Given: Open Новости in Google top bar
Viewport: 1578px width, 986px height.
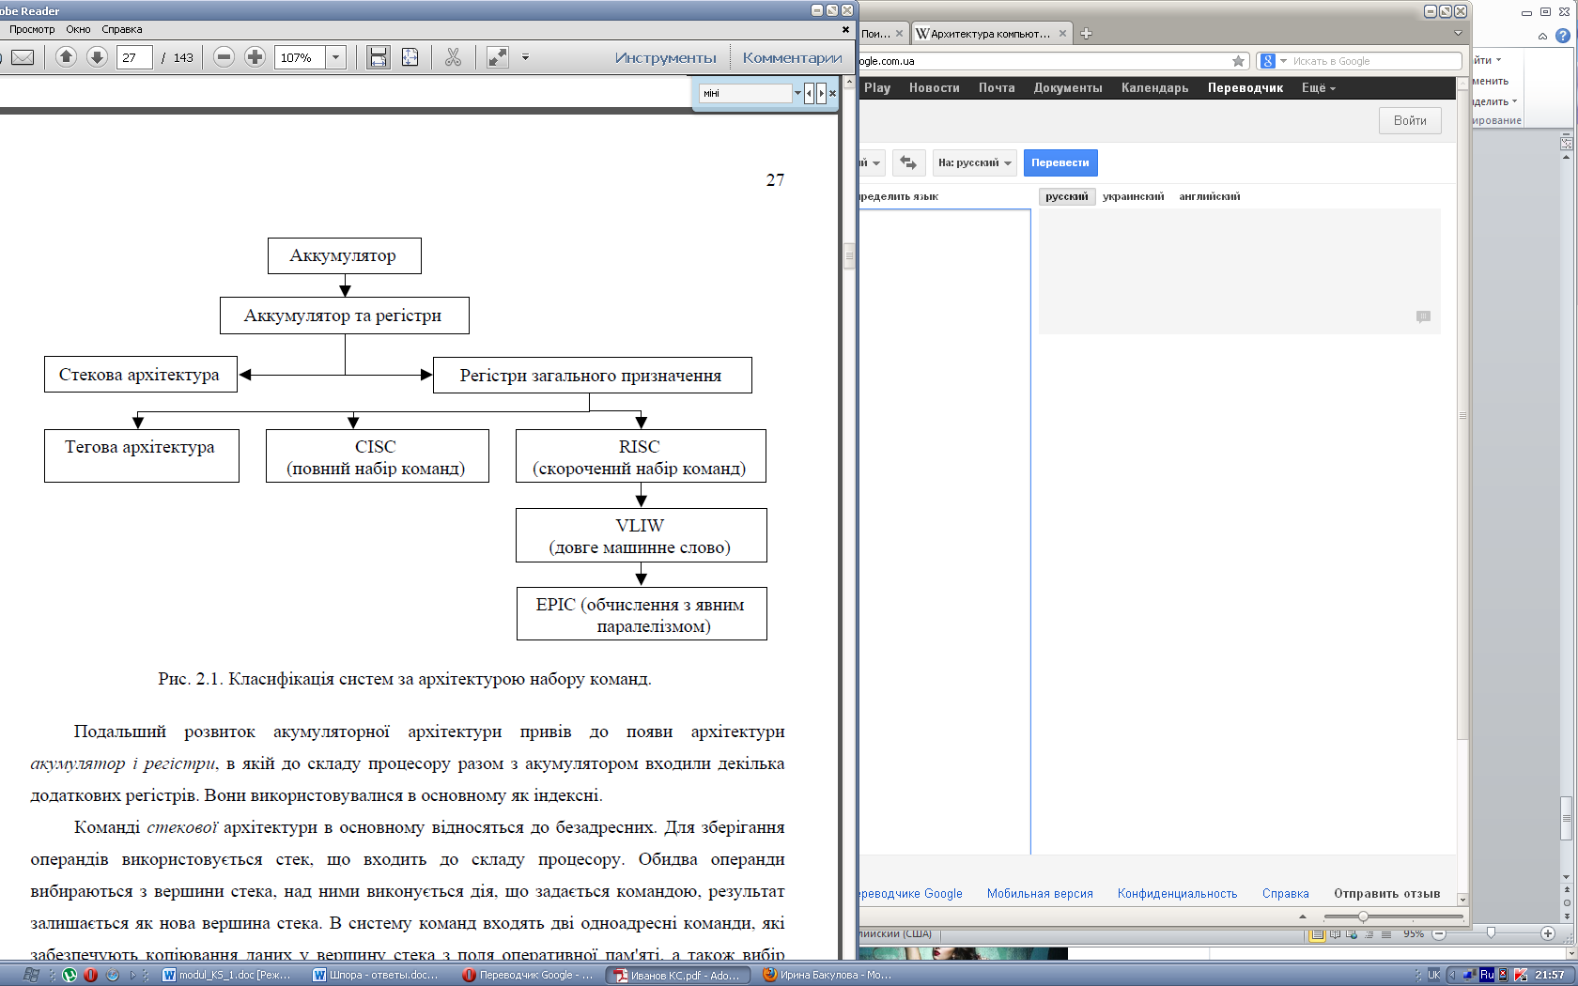Looking at the screenshot, I should click(934, 87).
